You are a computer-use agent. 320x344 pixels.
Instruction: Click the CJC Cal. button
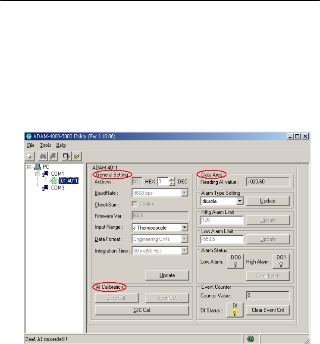[x=142, y=310]
